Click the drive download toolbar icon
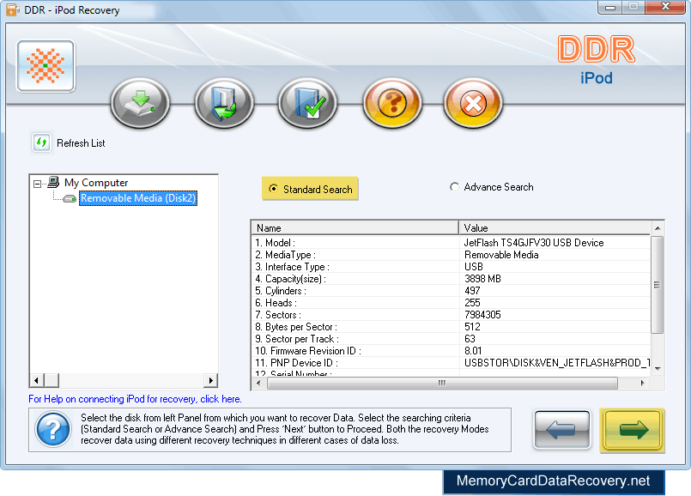691x496 pixels. pos(140,103)
